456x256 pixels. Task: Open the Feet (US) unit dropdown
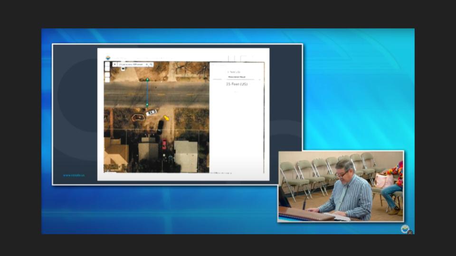tap(235, 72)
